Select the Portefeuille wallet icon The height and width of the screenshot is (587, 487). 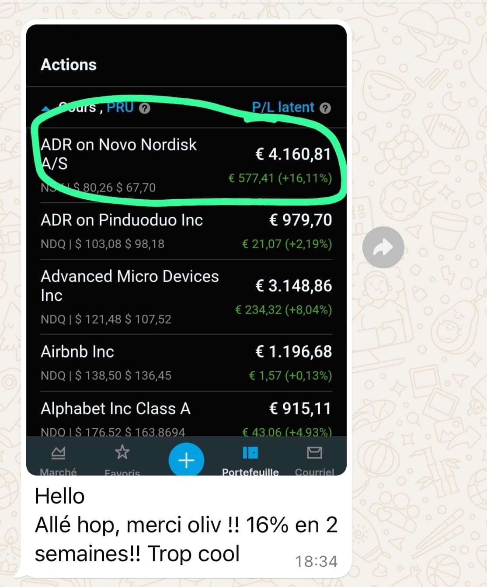tap(250, 452)
